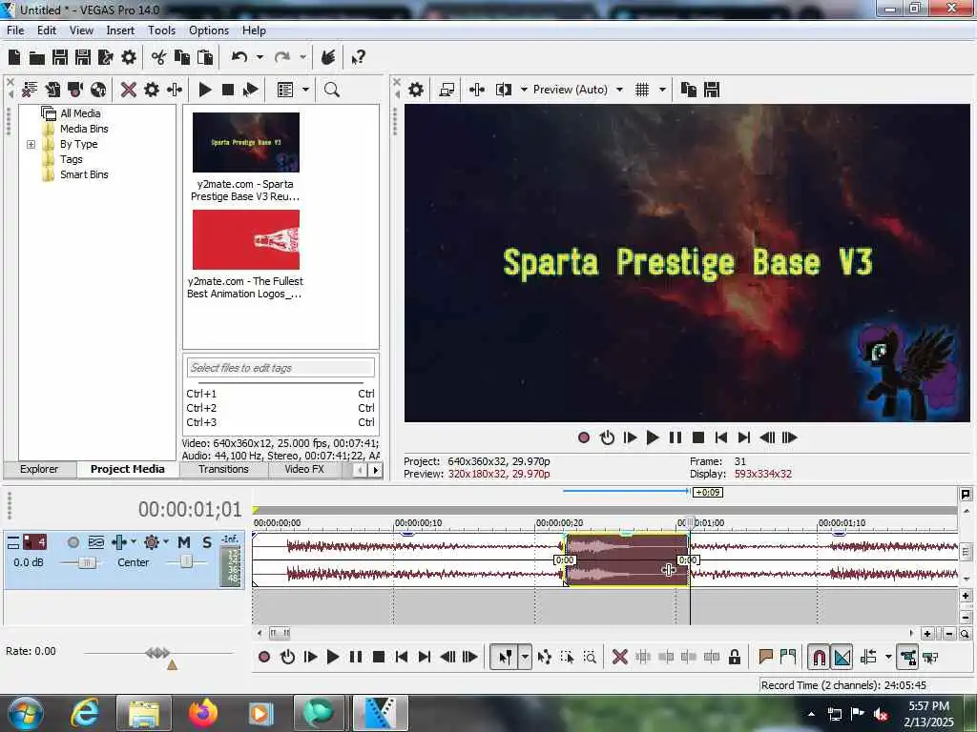Open the Options menu
Screen dimensions: 977x732
[209, 30]
